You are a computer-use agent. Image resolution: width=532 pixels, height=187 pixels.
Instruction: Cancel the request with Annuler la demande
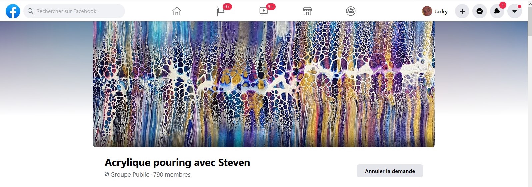tap(390, 171)
